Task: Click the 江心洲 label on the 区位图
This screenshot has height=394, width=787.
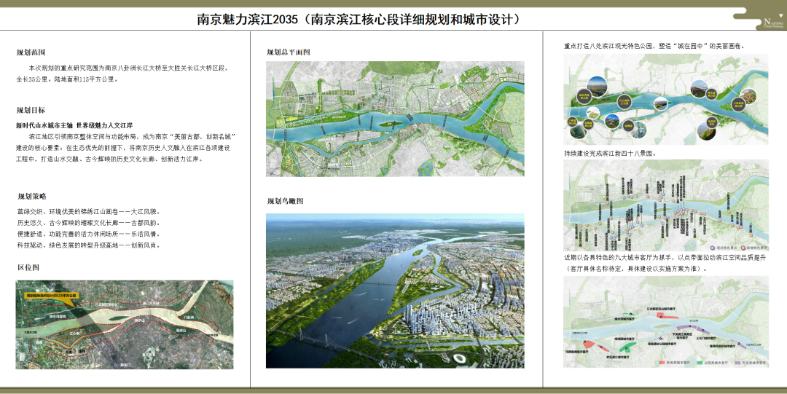Action: 74,334
